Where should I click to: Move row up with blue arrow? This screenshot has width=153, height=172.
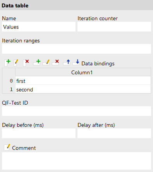(67, 62)
